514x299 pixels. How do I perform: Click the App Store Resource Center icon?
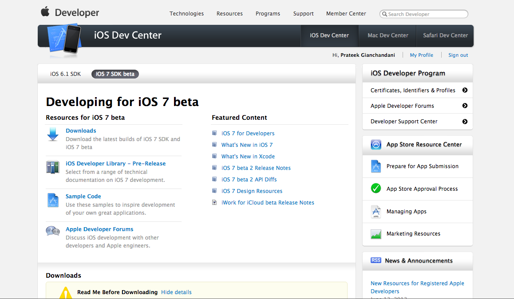tap(376, 145)
